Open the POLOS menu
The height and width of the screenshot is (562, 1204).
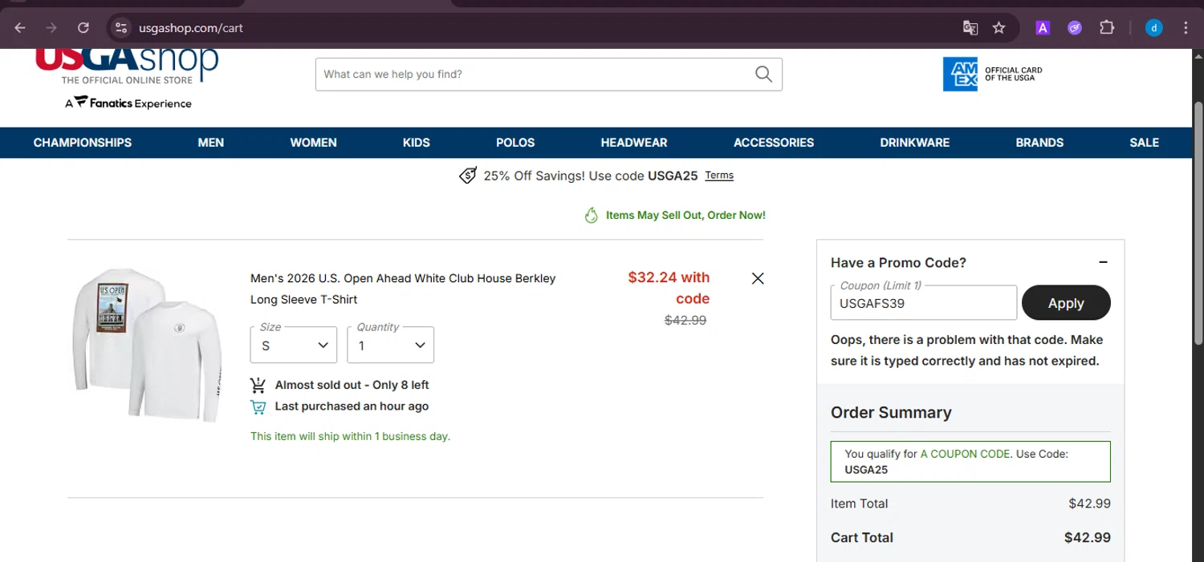point(515,143)
